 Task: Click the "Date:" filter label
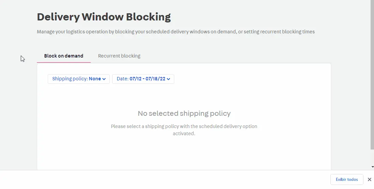pos(122,79)
